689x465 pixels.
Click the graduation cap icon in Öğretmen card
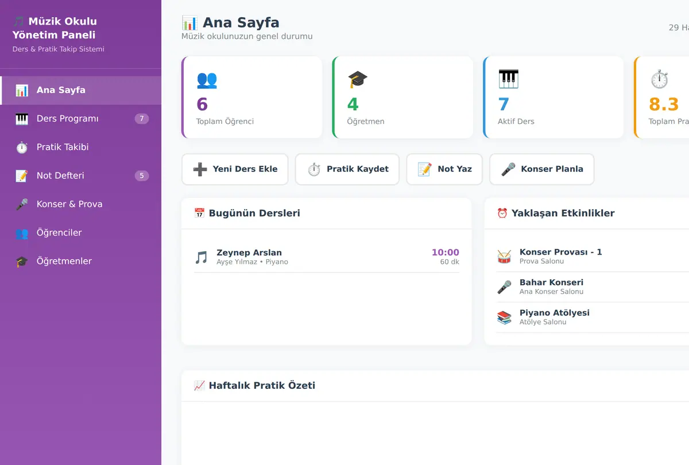tap(358, 79)
